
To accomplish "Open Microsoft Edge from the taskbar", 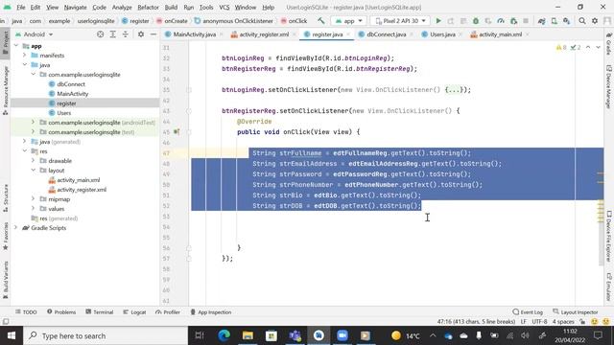I will [224, 335].
